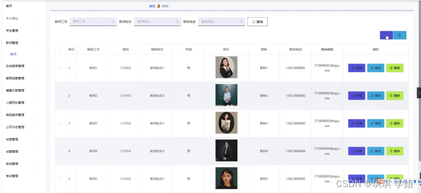Click phone cell 13823888881
This screenshot has height=193, width=421.
pos(296,68)
